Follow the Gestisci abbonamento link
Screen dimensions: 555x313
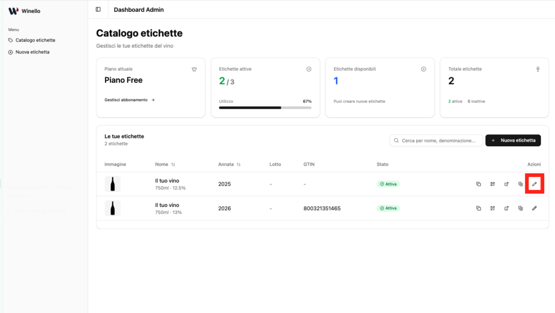pyautogui.click(x=130, y=100)
